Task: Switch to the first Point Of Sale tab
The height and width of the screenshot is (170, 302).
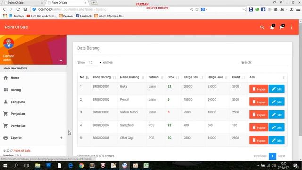Action: coord(23,3)
